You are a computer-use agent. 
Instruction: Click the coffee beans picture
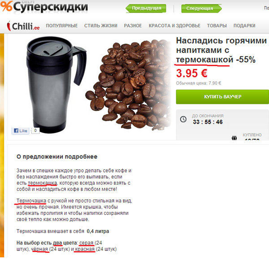point(128,85)
